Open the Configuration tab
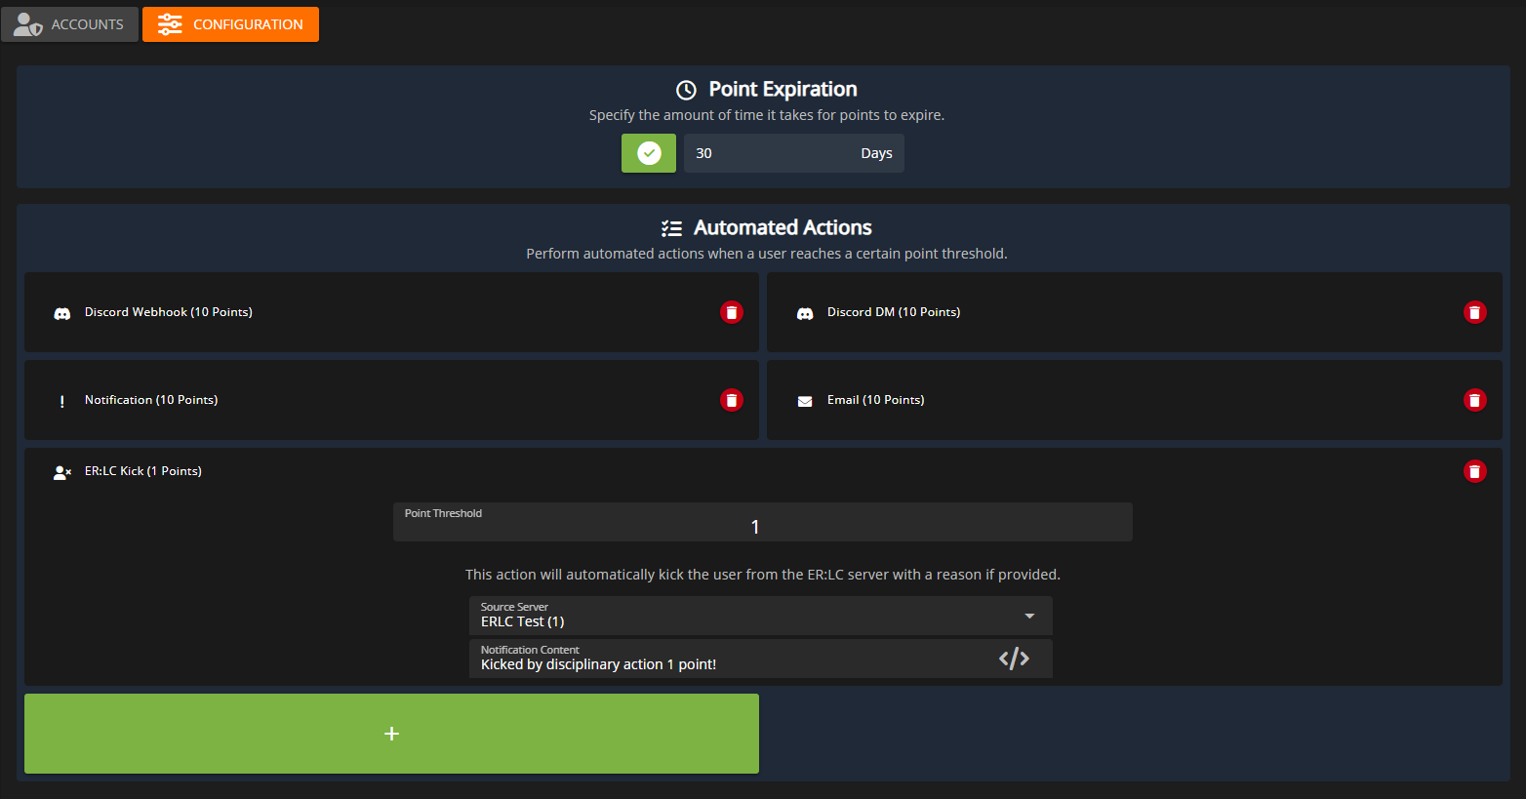This screenshot has height=799, width=1526. 231,24
